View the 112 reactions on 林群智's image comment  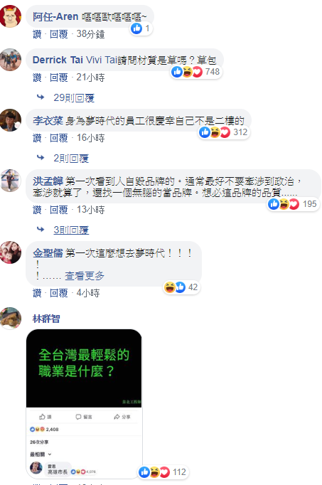(x=163, y=472)
